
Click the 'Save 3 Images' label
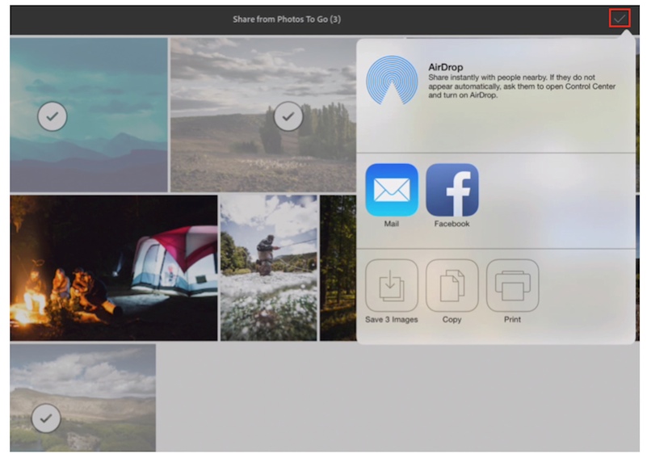(x=392, y=319)
